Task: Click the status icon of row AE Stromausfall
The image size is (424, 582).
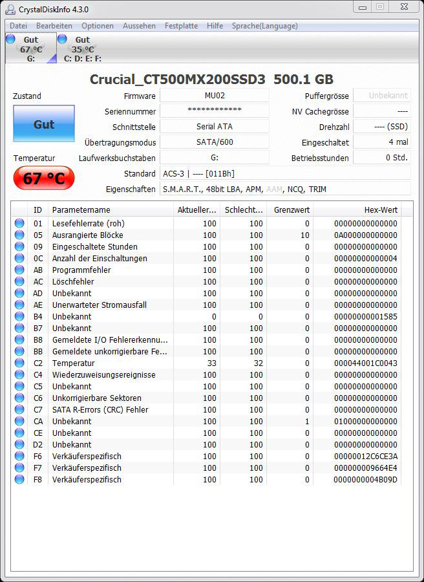Action: click(19, 305)
